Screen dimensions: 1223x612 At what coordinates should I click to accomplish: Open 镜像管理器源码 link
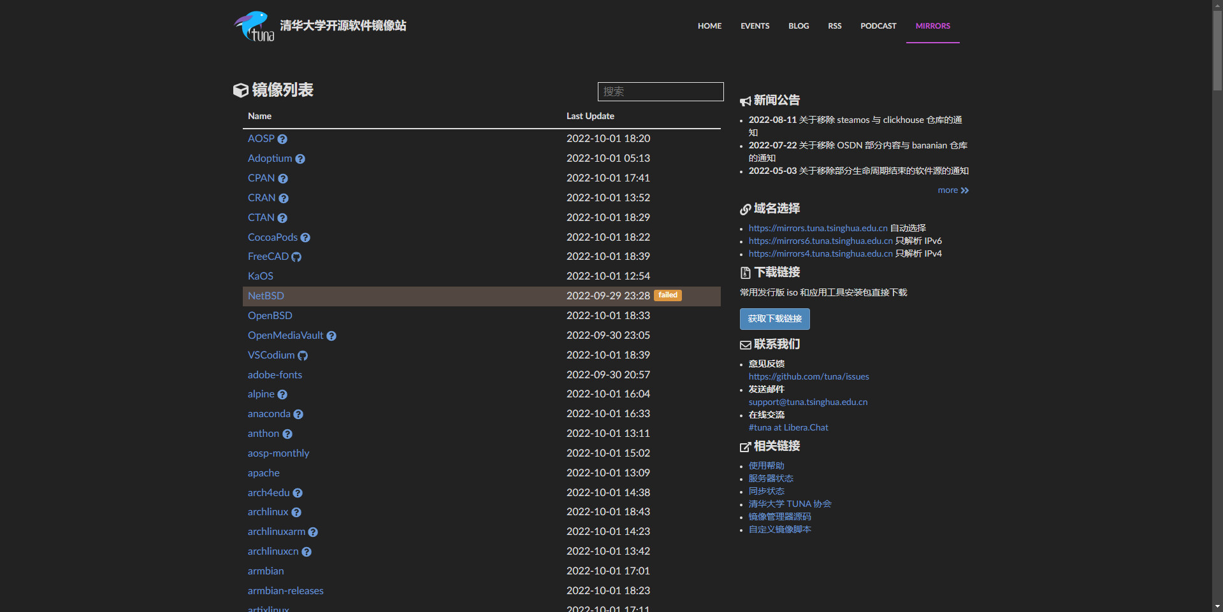click(x=780, y=516)
